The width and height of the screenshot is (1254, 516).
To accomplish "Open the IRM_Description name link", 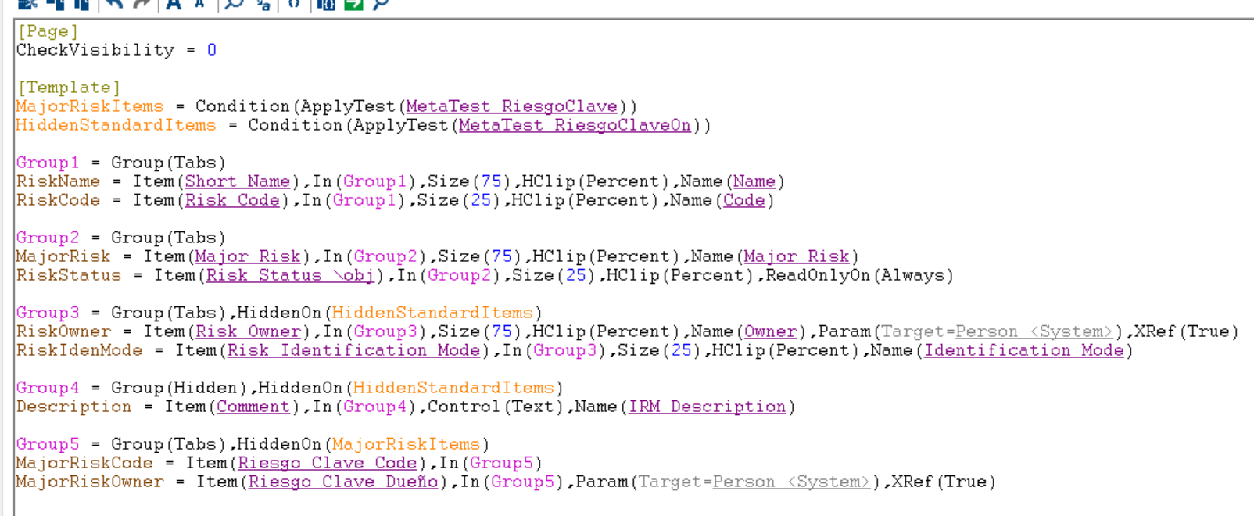I will 708,407.
